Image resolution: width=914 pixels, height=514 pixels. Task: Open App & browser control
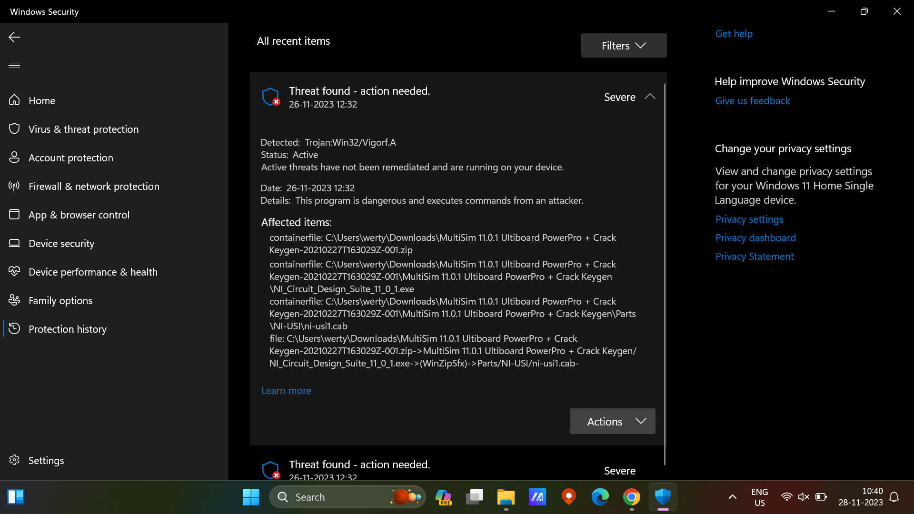click(79, 215)
